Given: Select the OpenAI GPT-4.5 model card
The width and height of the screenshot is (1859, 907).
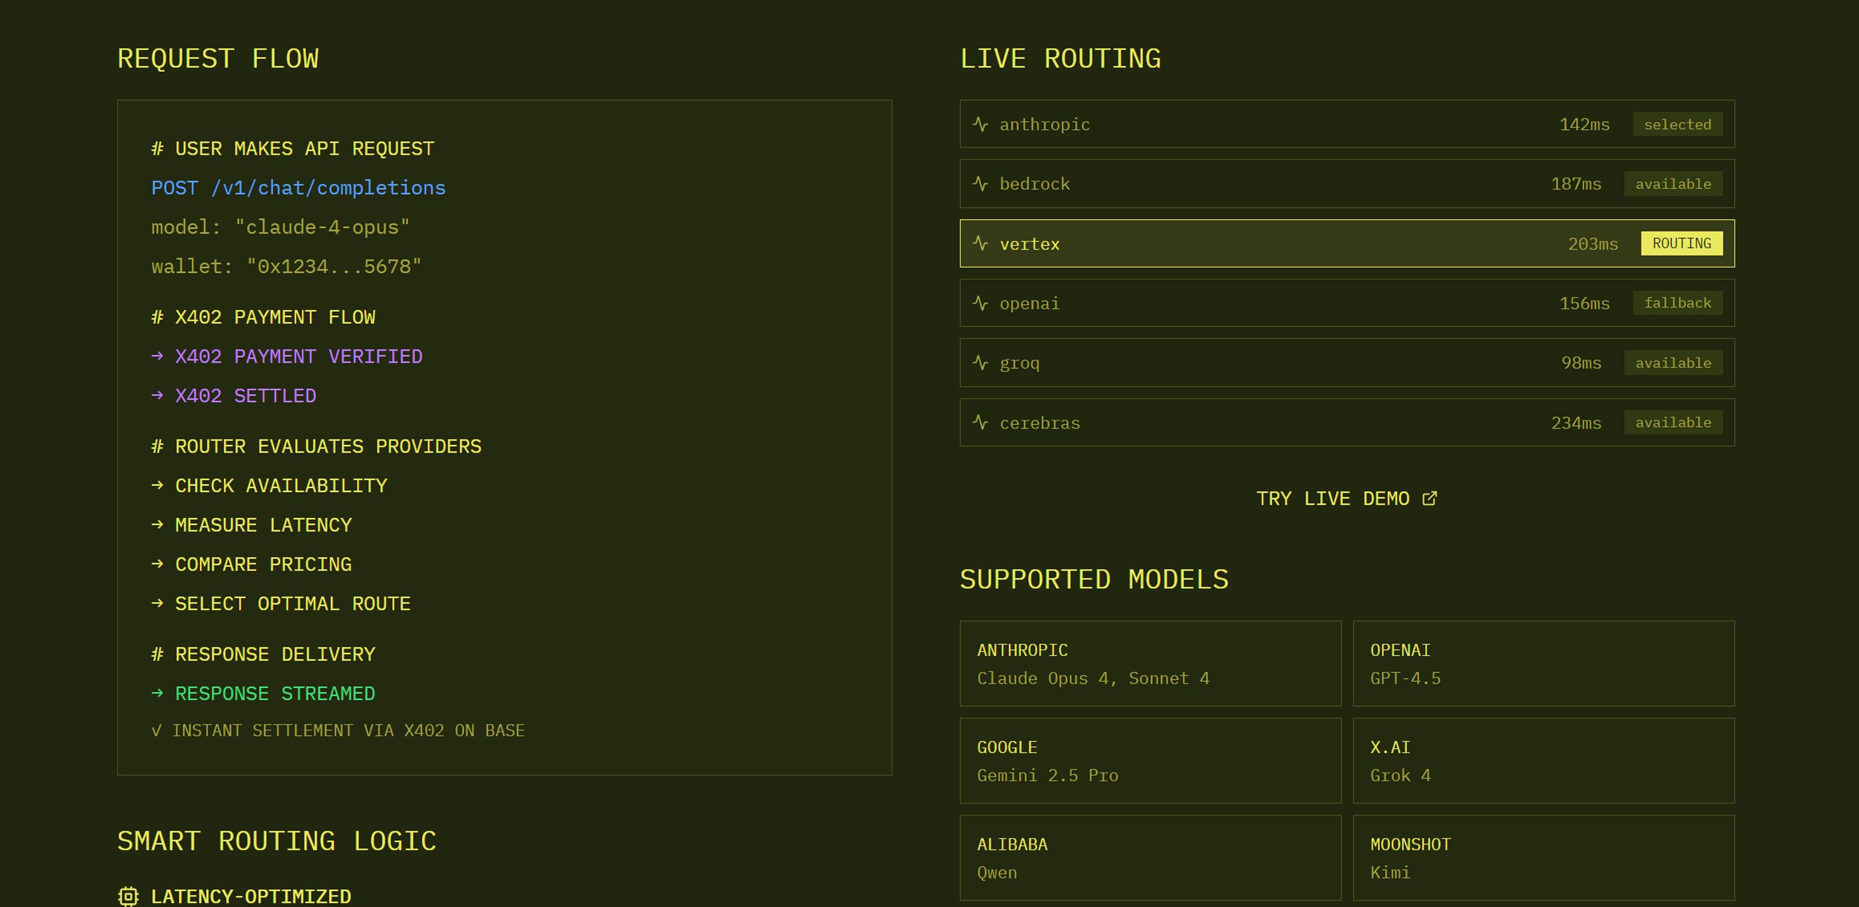Looking at the screenshot, I should tap(1543, 663).
